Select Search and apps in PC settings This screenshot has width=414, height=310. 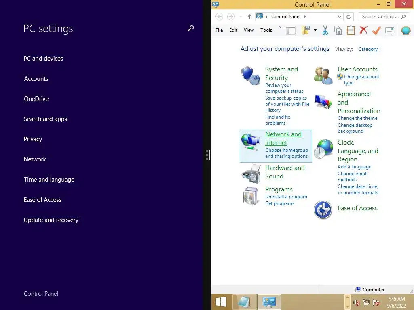(x=45, y=119)
